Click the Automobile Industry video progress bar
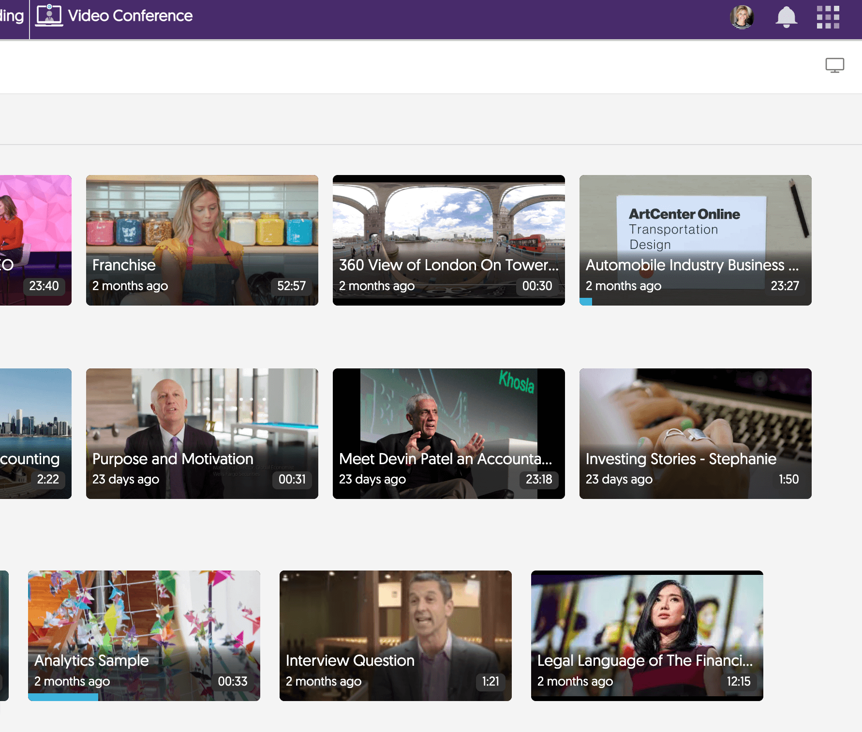The width and height of the screenshot is (862, 732). [x=586, y=302]
